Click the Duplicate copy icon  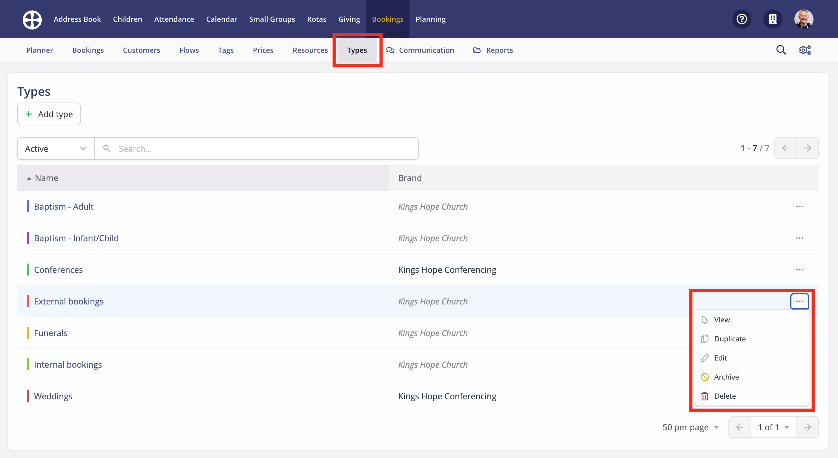pyautogui.click(x=705, y=339)
